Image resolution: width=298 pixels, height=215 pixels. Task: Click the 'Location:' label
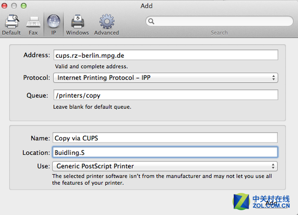[36, 152]
